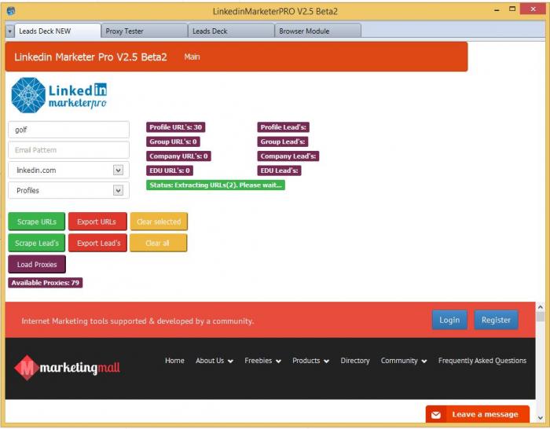
Task: Open the Leave a message chat
Action: tap(478, 415)
